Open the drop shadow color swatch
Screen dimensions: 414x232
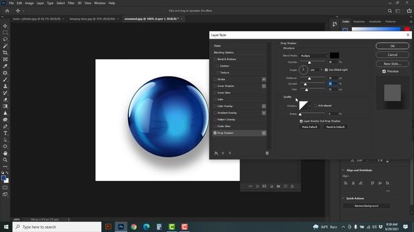334,55
